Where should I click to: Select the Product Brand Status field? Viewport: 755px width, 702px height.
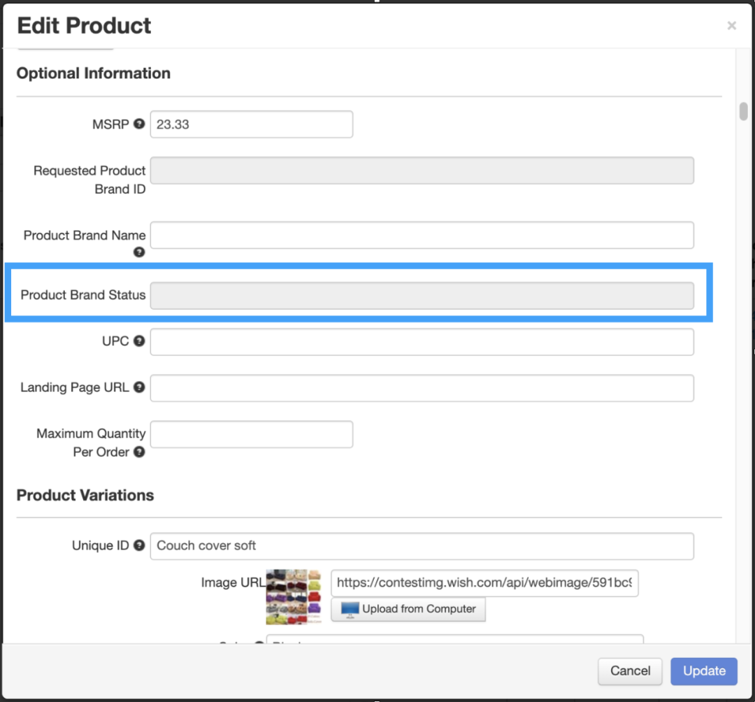tap(422, 296)
